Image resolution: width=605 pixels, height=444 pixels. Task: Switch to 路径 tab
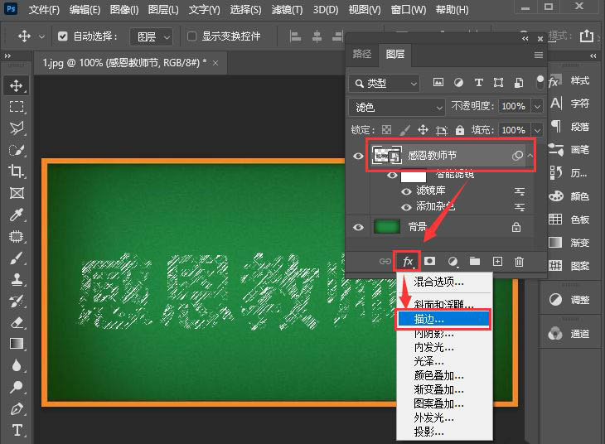point(361,54)
